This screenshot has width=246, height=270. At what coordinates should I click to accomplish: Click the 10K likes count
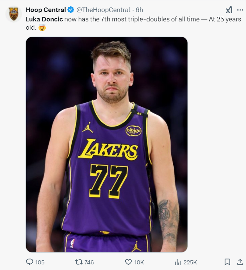point(139,262)
